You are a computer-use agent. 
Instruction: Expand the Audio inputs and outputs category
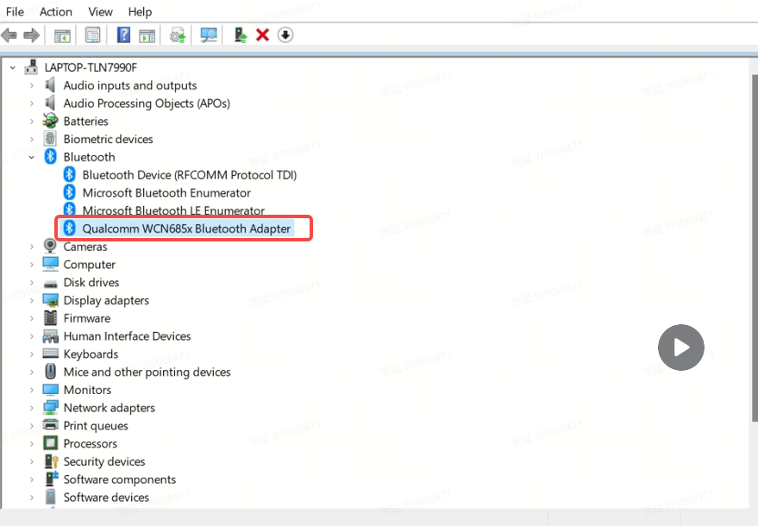pos(32,85)
